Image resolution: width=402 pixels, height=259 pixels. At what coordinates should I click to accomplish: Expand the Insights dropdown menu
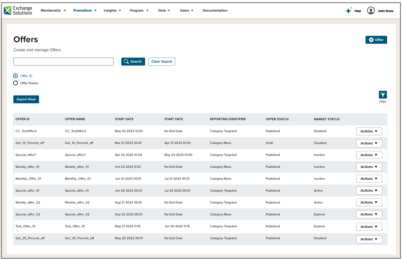pos(112,10)
